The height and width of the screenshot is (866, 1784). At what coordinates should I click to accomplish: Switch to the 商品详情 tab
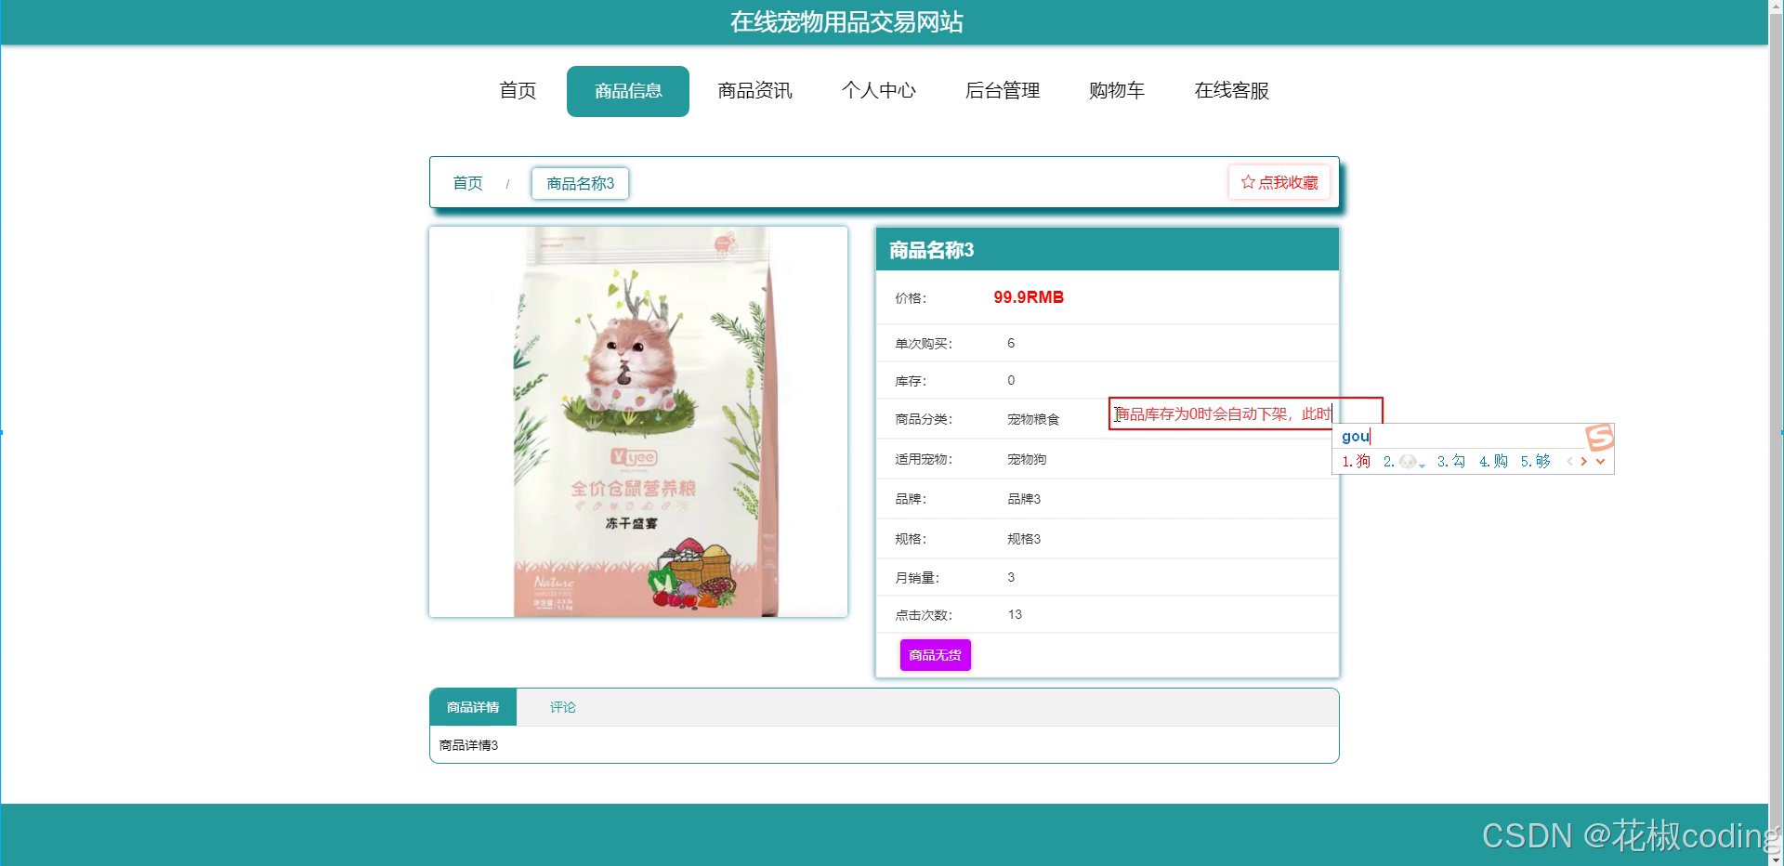coord(472,707)
